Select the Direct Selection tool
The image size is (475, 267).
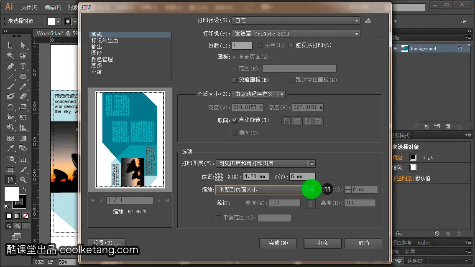point(23,45)
